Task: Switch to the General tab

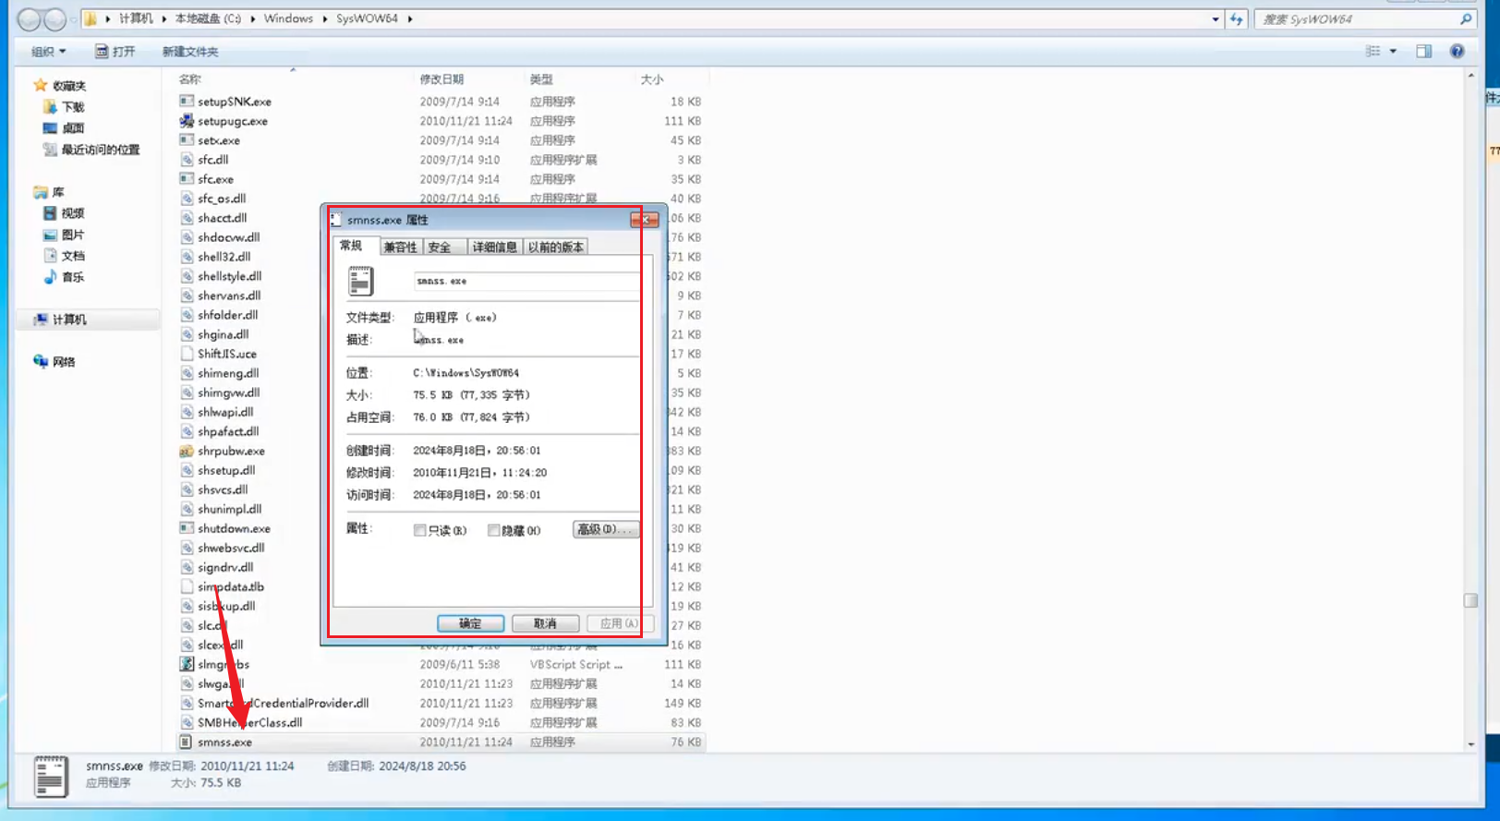Action: [x=351, y=246]
